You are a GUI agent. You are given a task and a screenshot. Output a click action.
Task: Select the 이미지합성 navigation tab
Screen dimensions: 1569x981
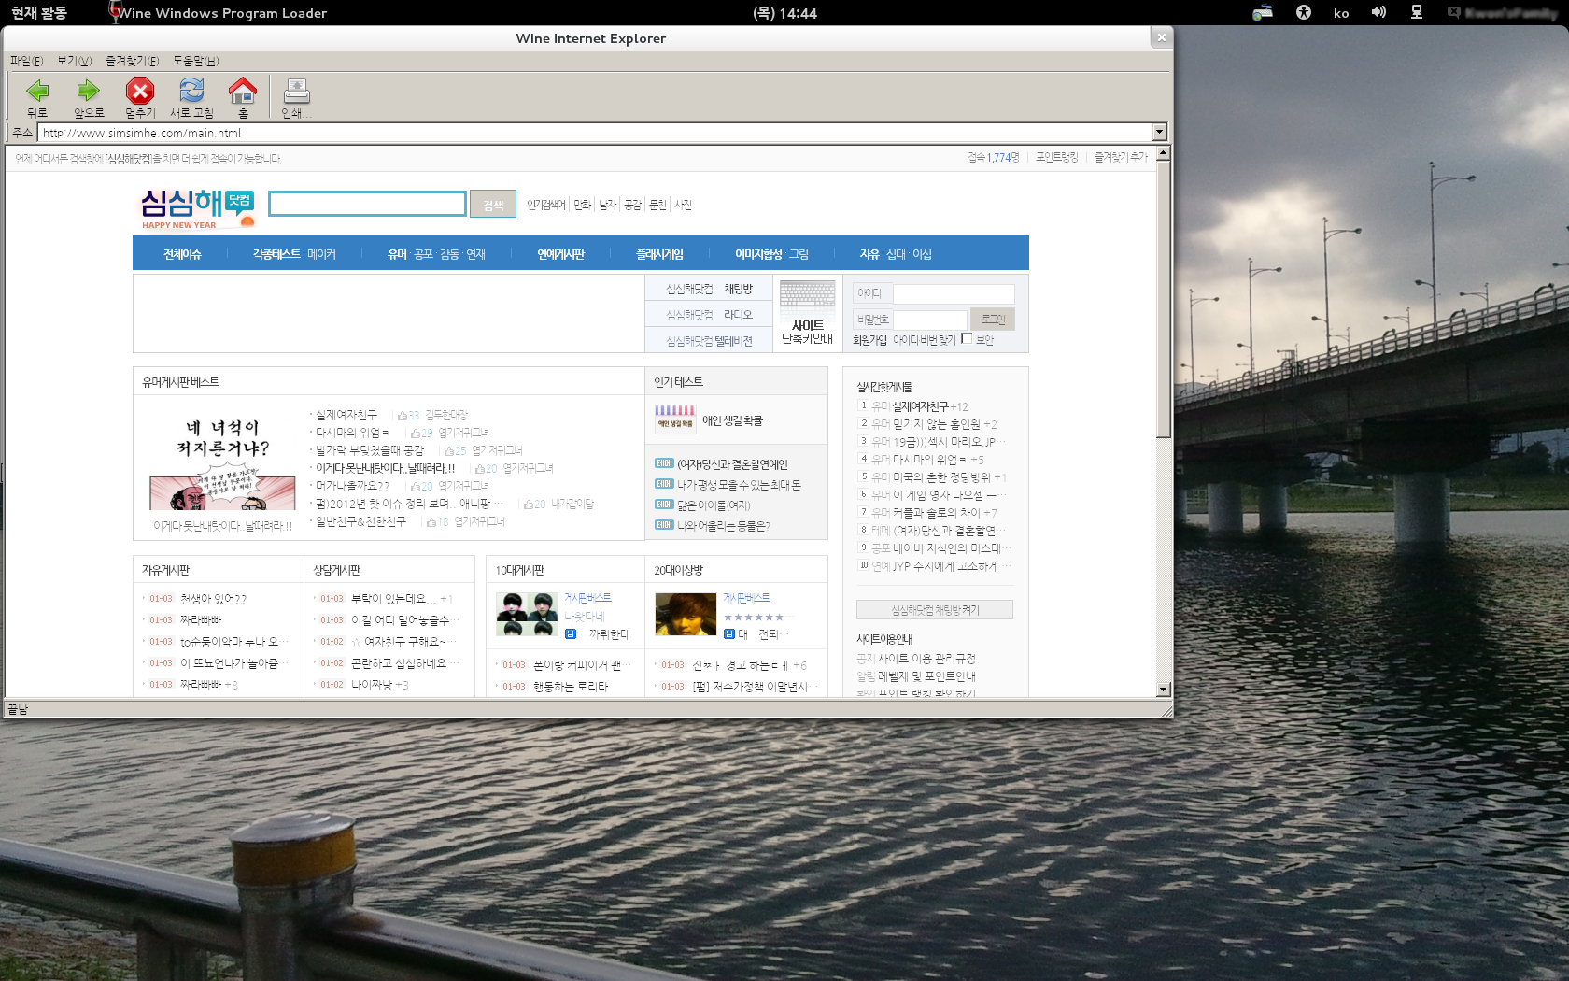758,254
